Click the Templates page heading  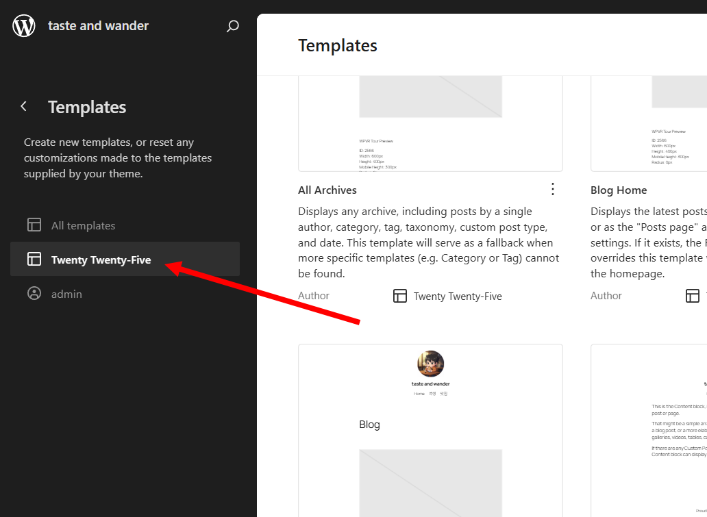point(338,45)
